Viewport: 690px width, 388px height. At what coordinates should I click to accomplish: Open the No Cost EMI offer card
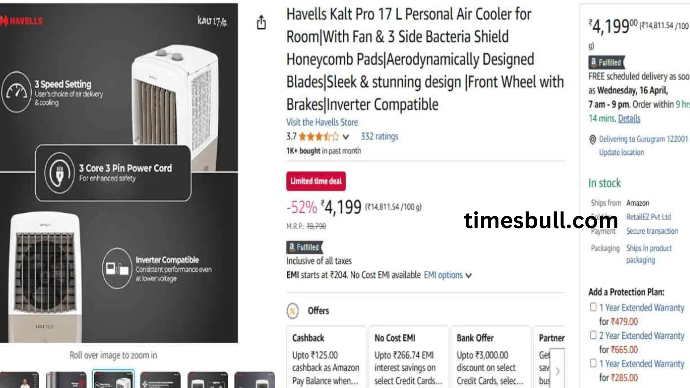point(408,357)
